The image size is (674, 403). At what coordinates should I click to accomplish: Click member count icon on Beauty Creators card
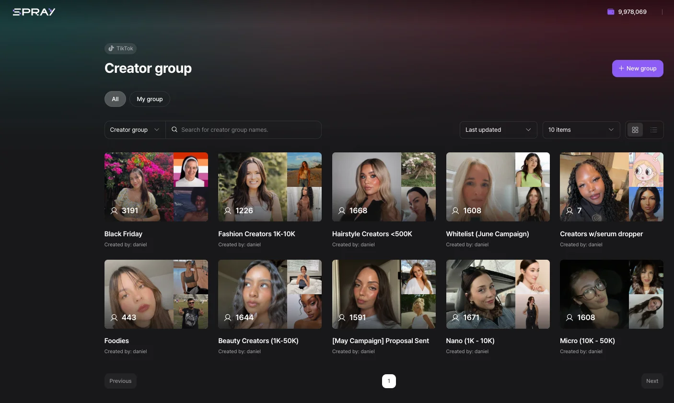click(x=228, y=318)
